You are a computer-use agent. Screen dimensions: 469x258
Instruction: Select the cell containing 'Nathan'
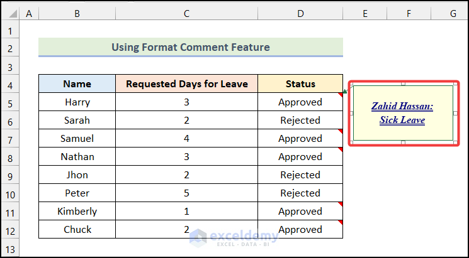[x=77, y=157]
